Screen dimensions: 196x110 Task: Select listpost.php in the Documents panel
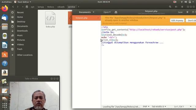[86, 18]
